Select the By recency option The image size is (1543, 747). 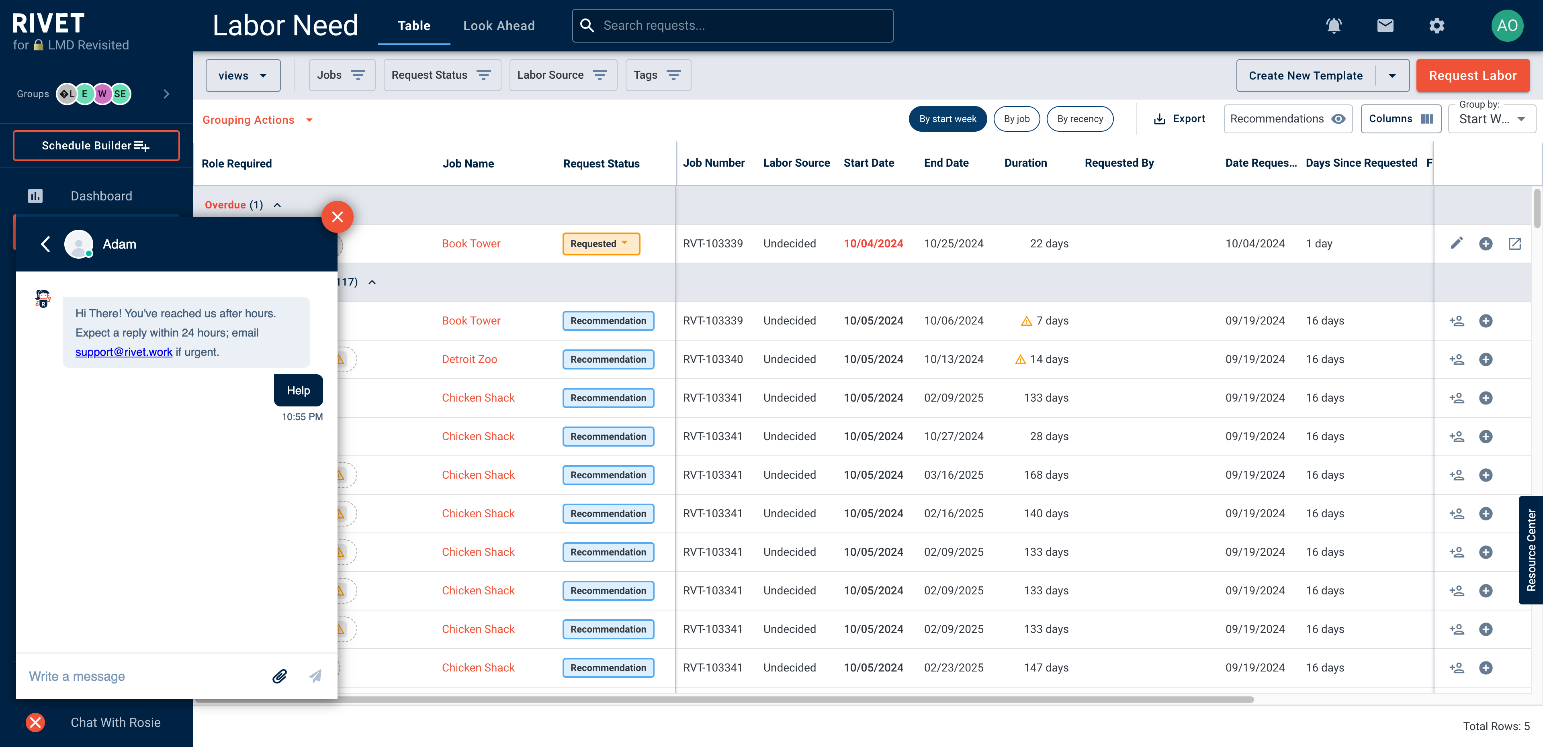[1079, 118]
